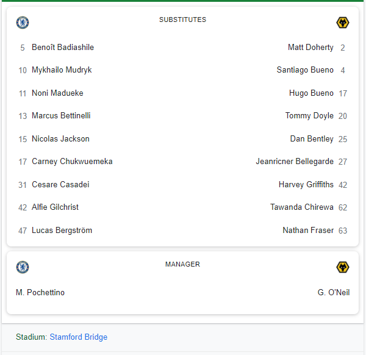Select Wolves substitute Matt Doherty

310,48
